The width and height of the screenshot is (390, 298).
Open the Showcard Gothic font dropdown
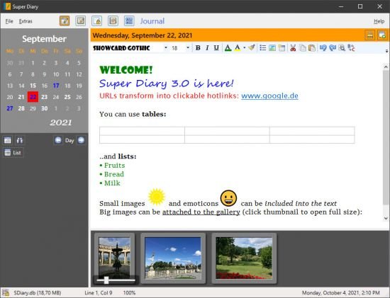(166, 47)
